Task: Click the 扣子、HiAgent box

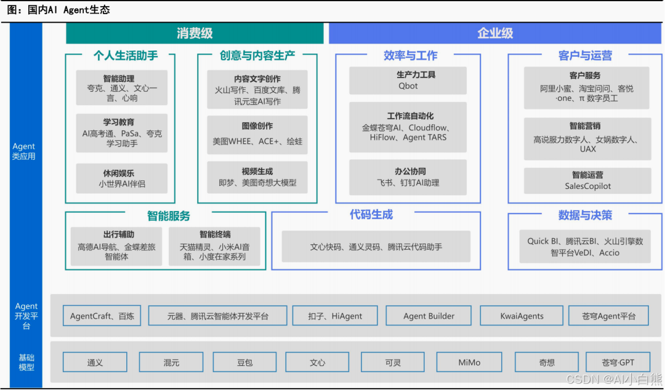Action: tap(335, 316)
